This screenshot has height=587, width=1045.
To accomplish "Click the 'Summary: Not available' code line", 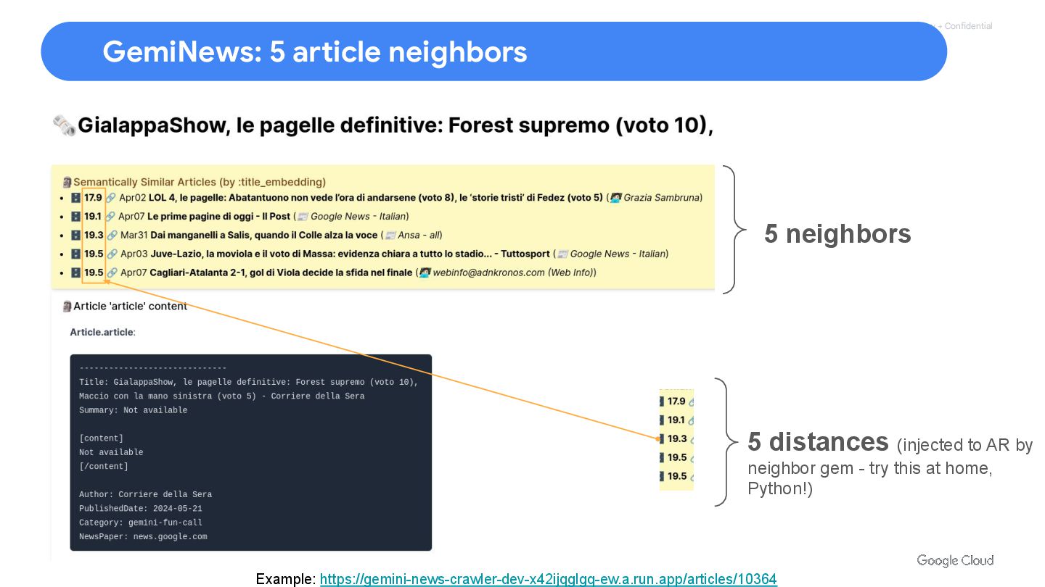I will 133,410.
